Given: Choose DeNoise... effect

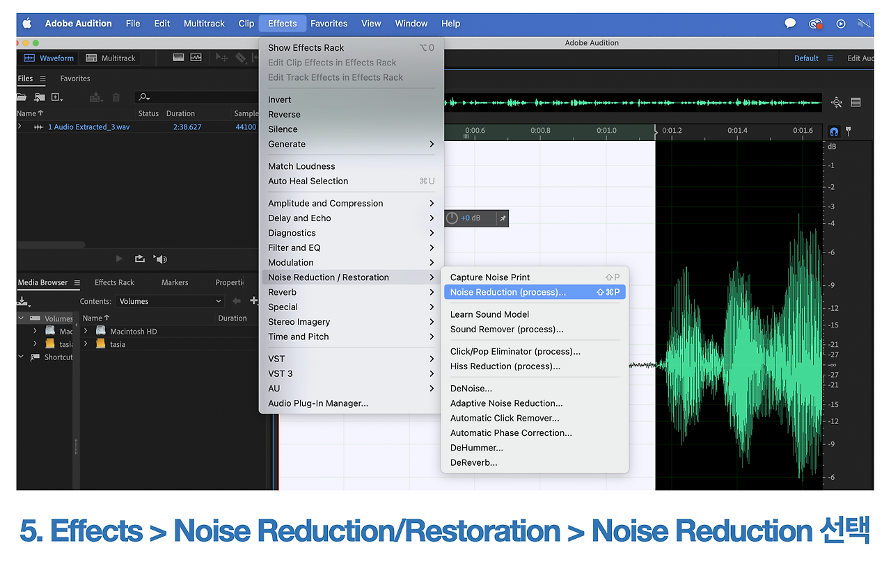Looking at the screenshot, I should coord(535,389).
